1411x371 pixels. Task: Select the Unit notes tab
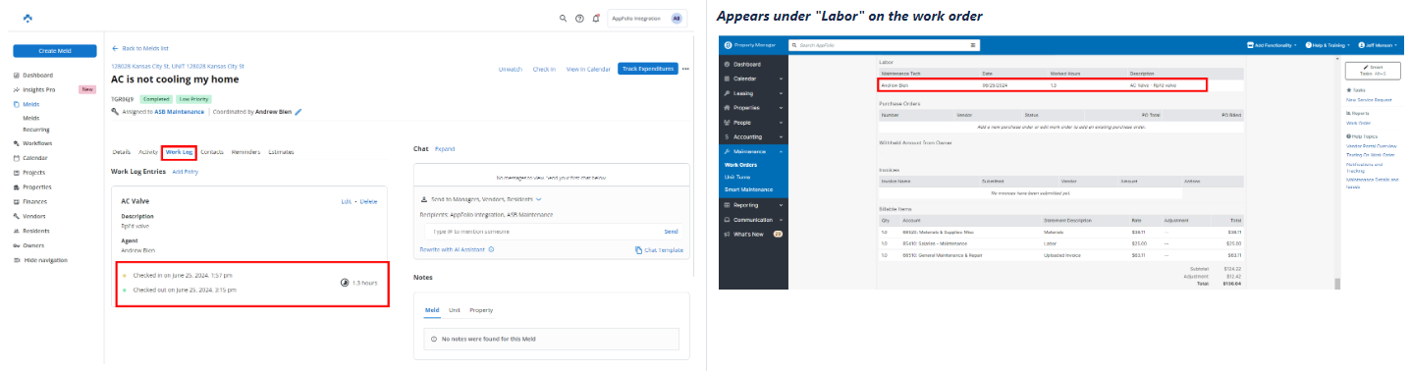pos(455,310)
